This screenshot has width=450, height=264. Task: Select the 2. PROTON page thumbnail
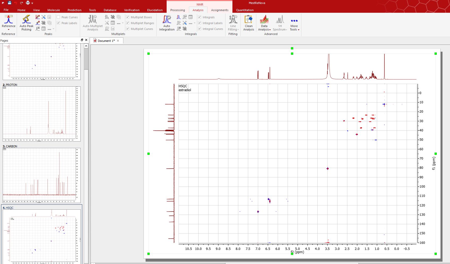42,114
